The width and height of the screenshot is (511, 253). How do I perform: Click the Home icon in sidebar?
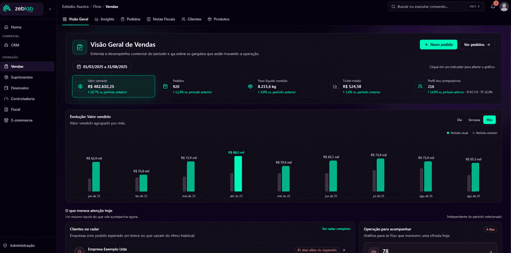click(x=6, y=27)
